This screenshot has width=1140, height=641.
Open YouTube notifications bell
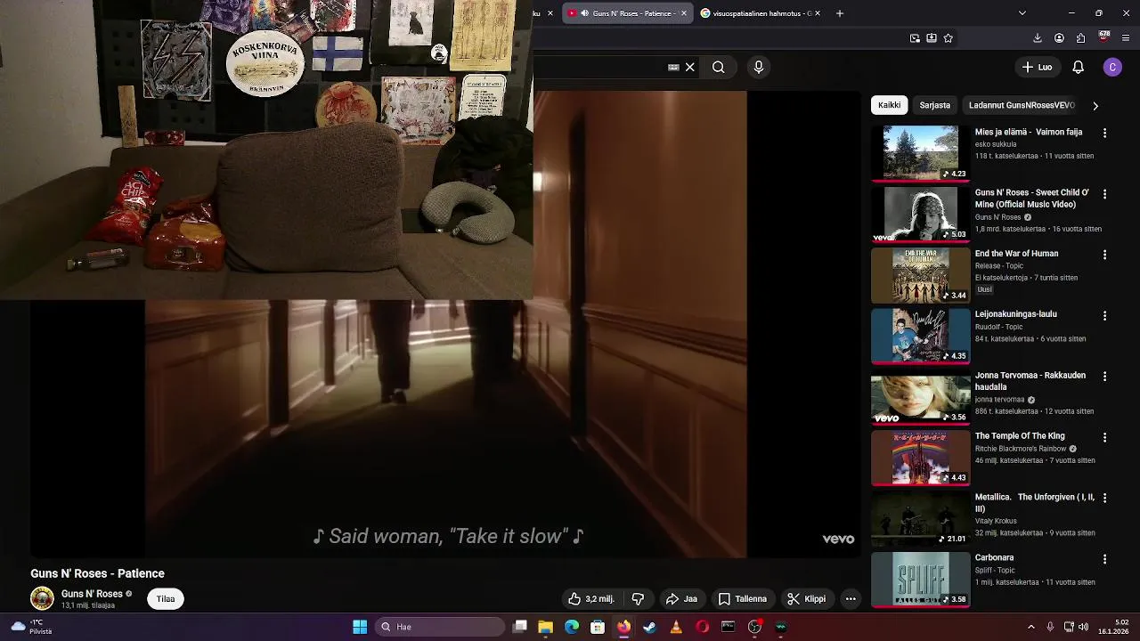pyautogui.click(x=1078, y=67)
